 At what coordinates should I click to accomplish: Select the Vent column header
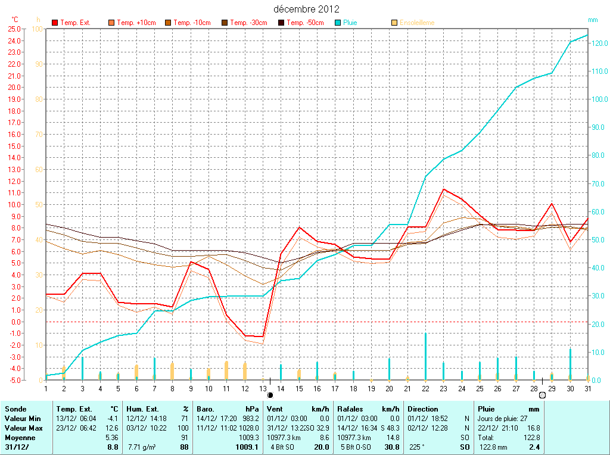[x=276, y=409]
